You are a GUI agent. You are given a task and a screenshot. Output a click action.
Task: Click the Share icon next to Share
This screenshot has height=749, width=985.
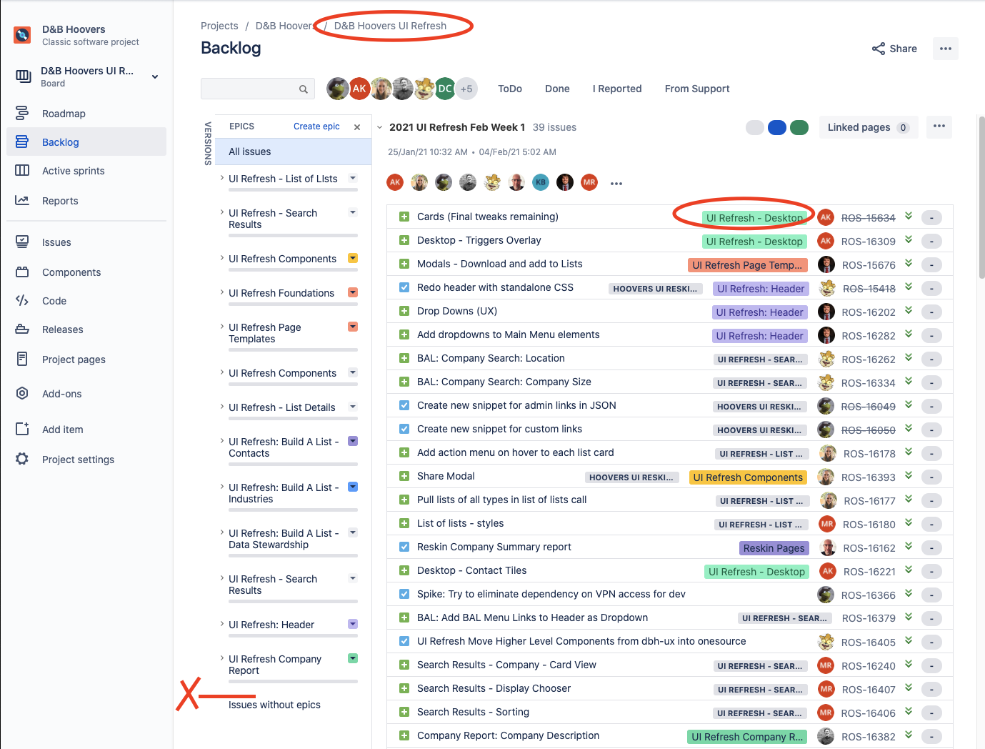pos(879,49)
